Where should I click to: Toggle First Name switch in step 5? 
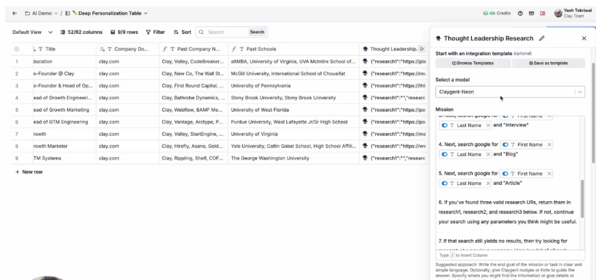505,174
